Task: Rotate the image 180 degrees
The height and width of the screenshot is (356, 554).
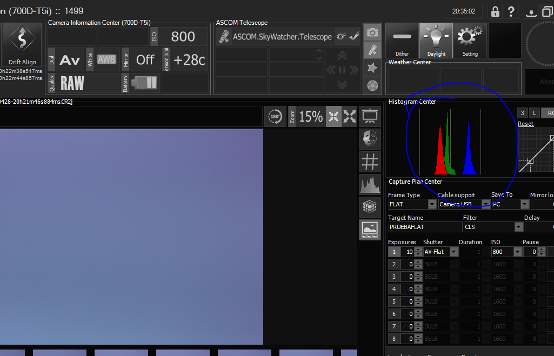Action: pyautogui.click(x=275, y=116)
